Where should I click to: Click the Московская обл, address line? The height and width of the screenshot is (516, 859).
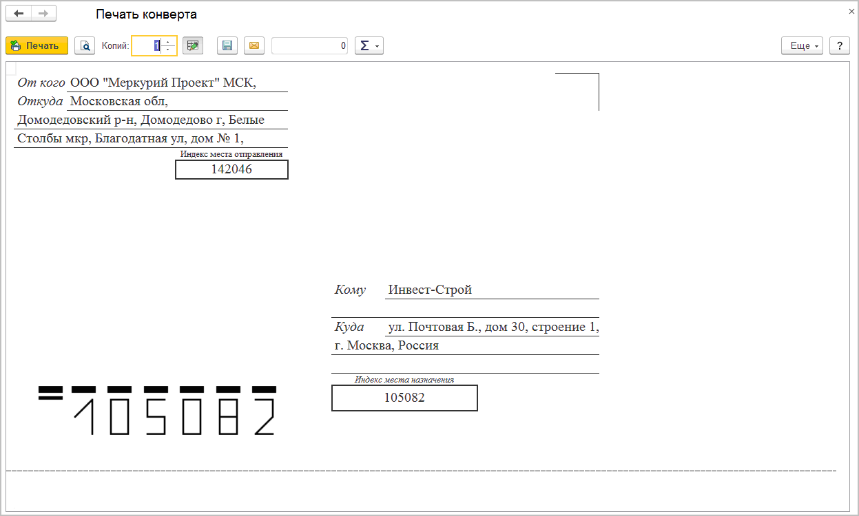119,101
